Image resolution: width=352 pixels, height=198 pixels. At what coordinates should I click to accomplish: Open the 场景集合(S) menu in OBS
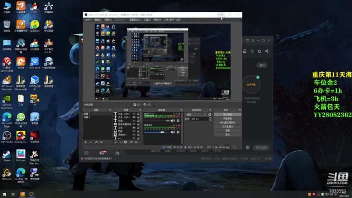135,20
